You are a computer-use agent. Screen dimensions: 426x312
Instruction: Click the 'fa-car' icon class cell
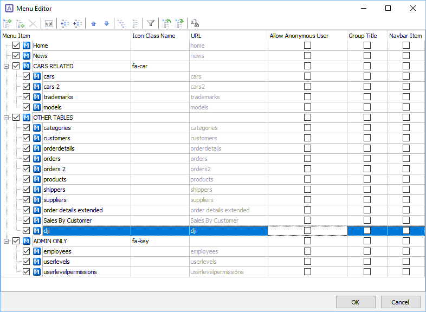(160, 66)
